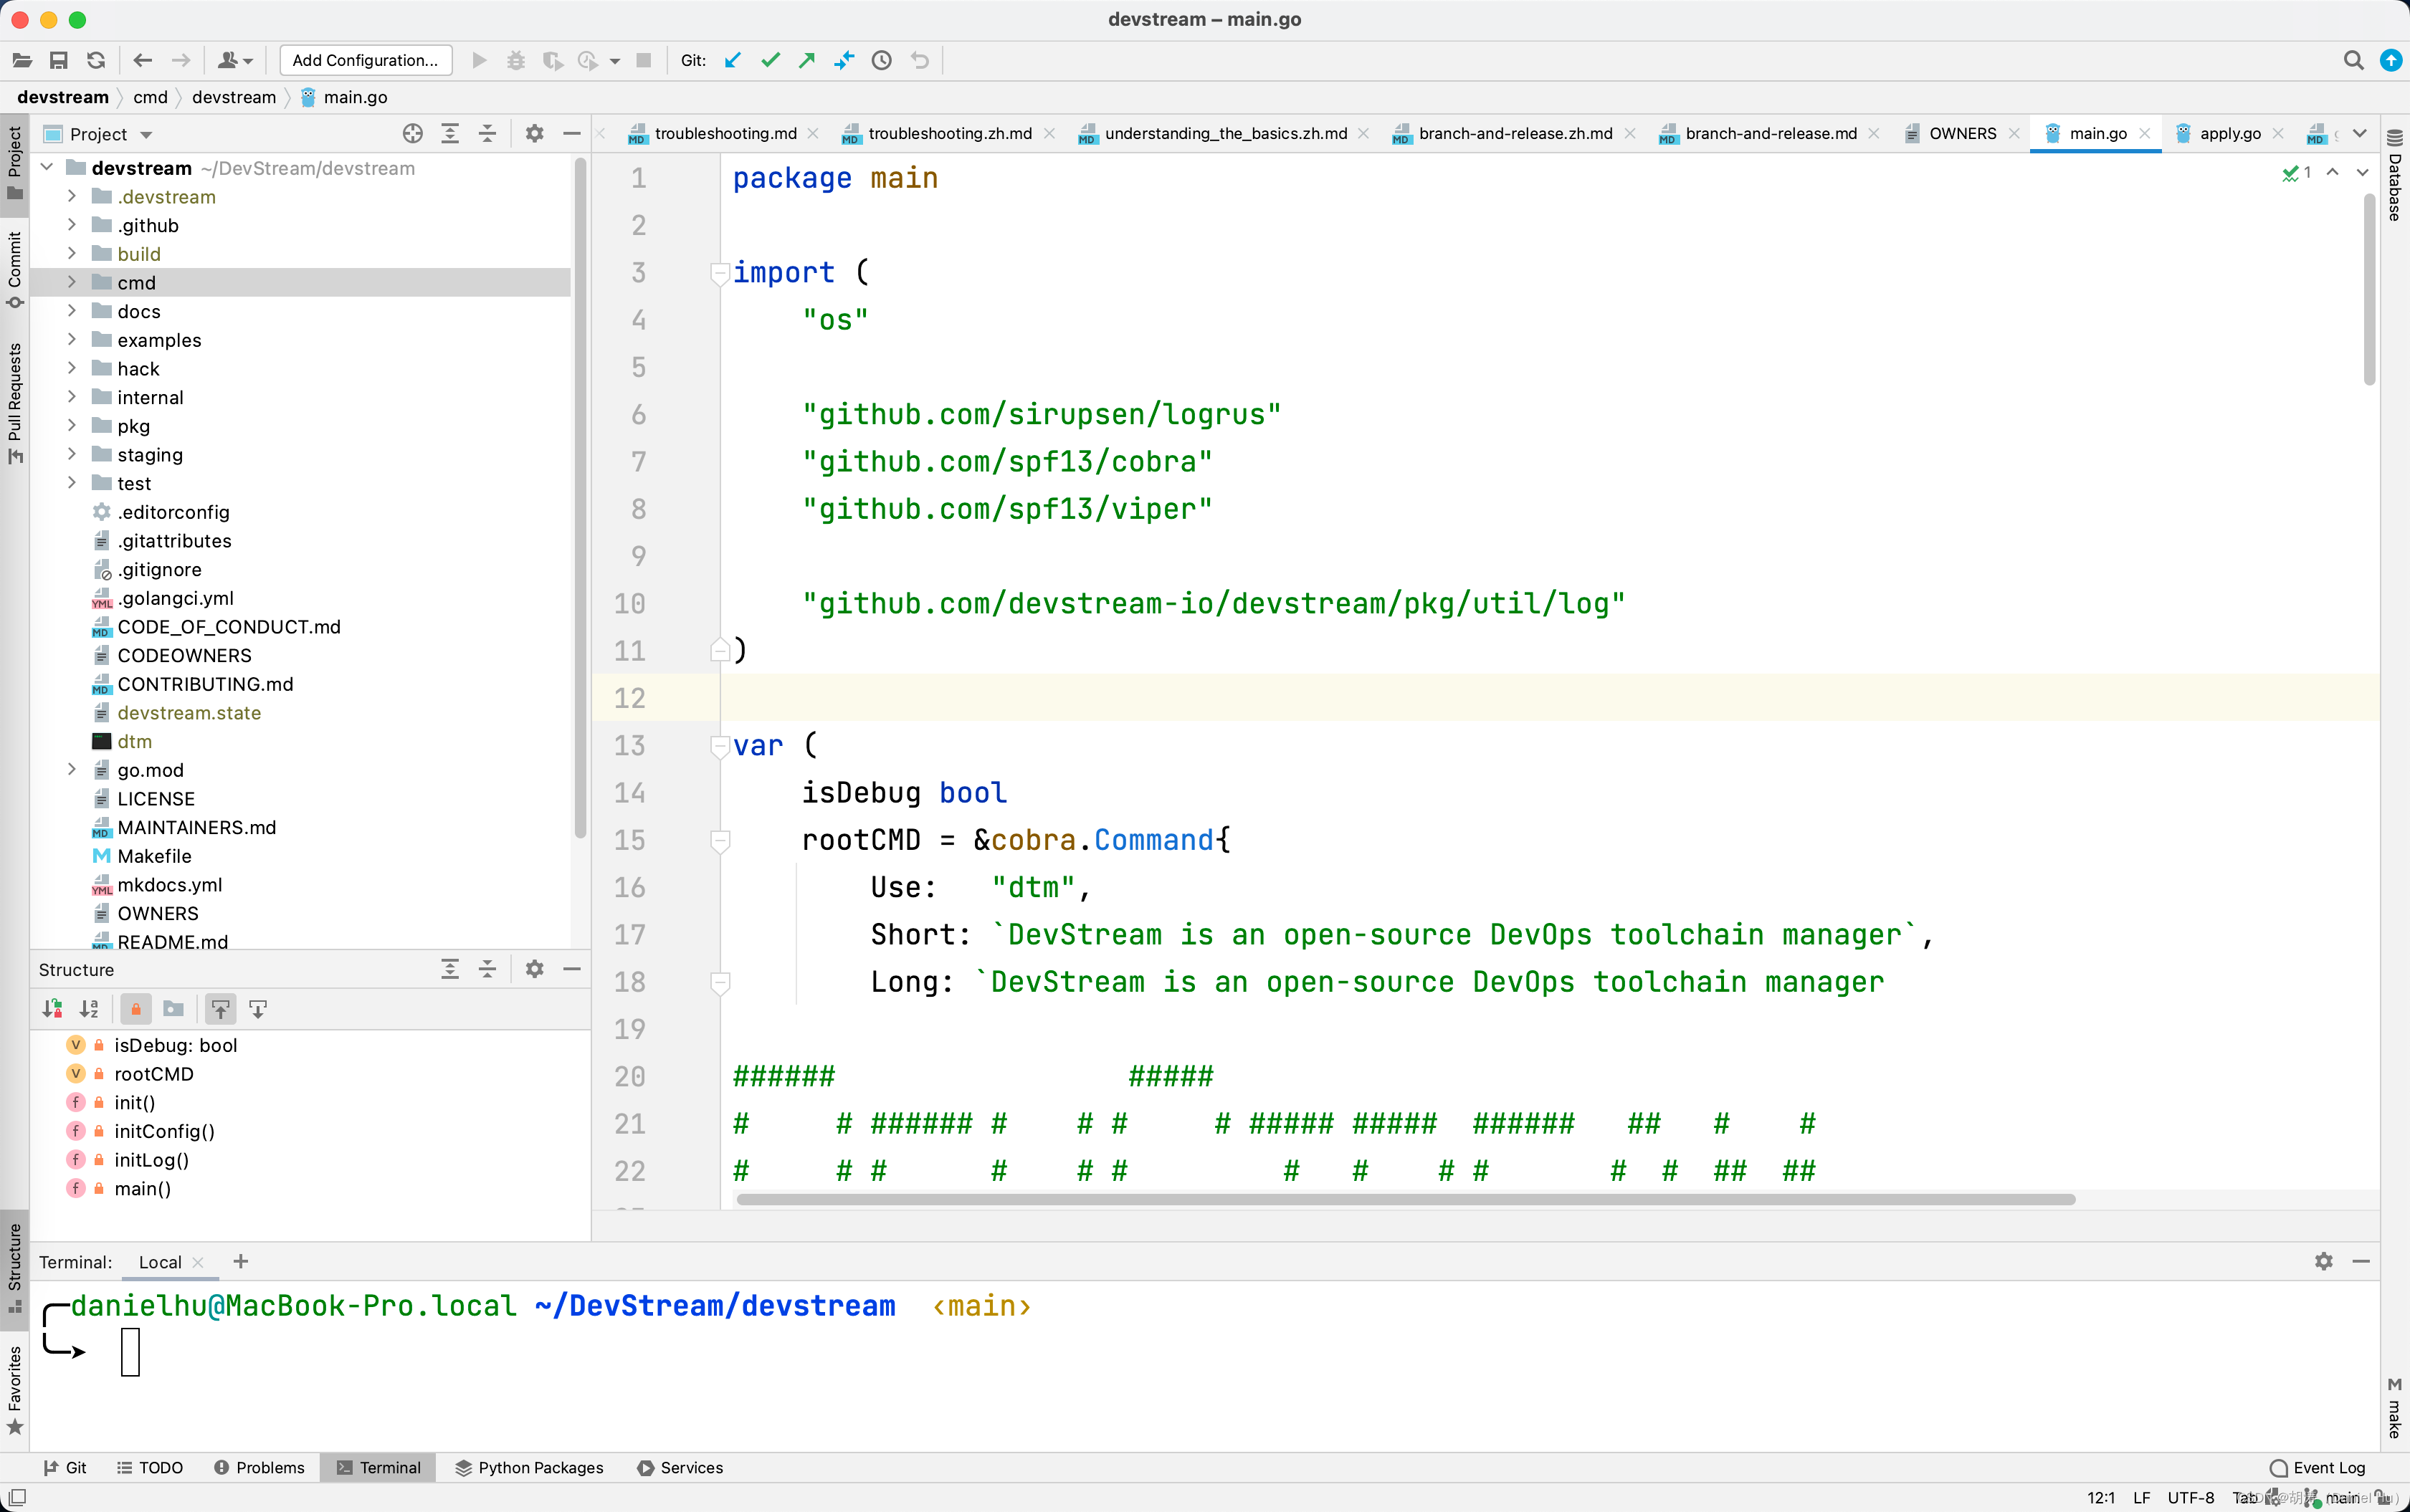Open the Event Log button
The width and height of the screenshot is (2410, 1512).
[2318, 1467]
